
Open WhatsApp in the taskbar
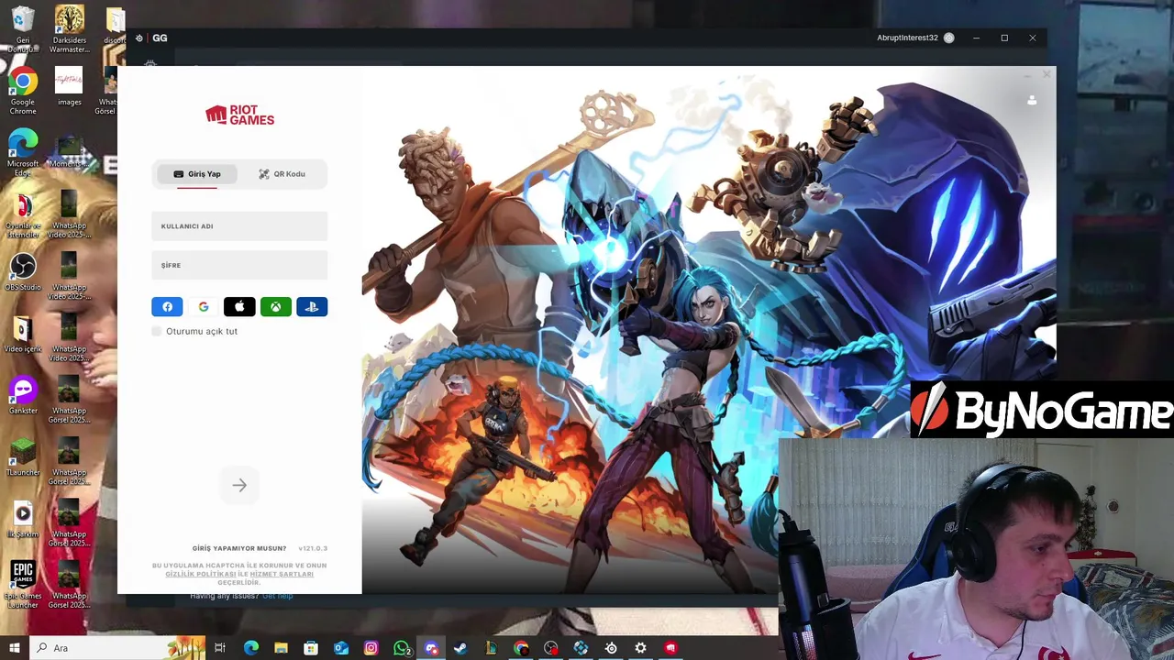pyautogui.click(x=402, y=648)
